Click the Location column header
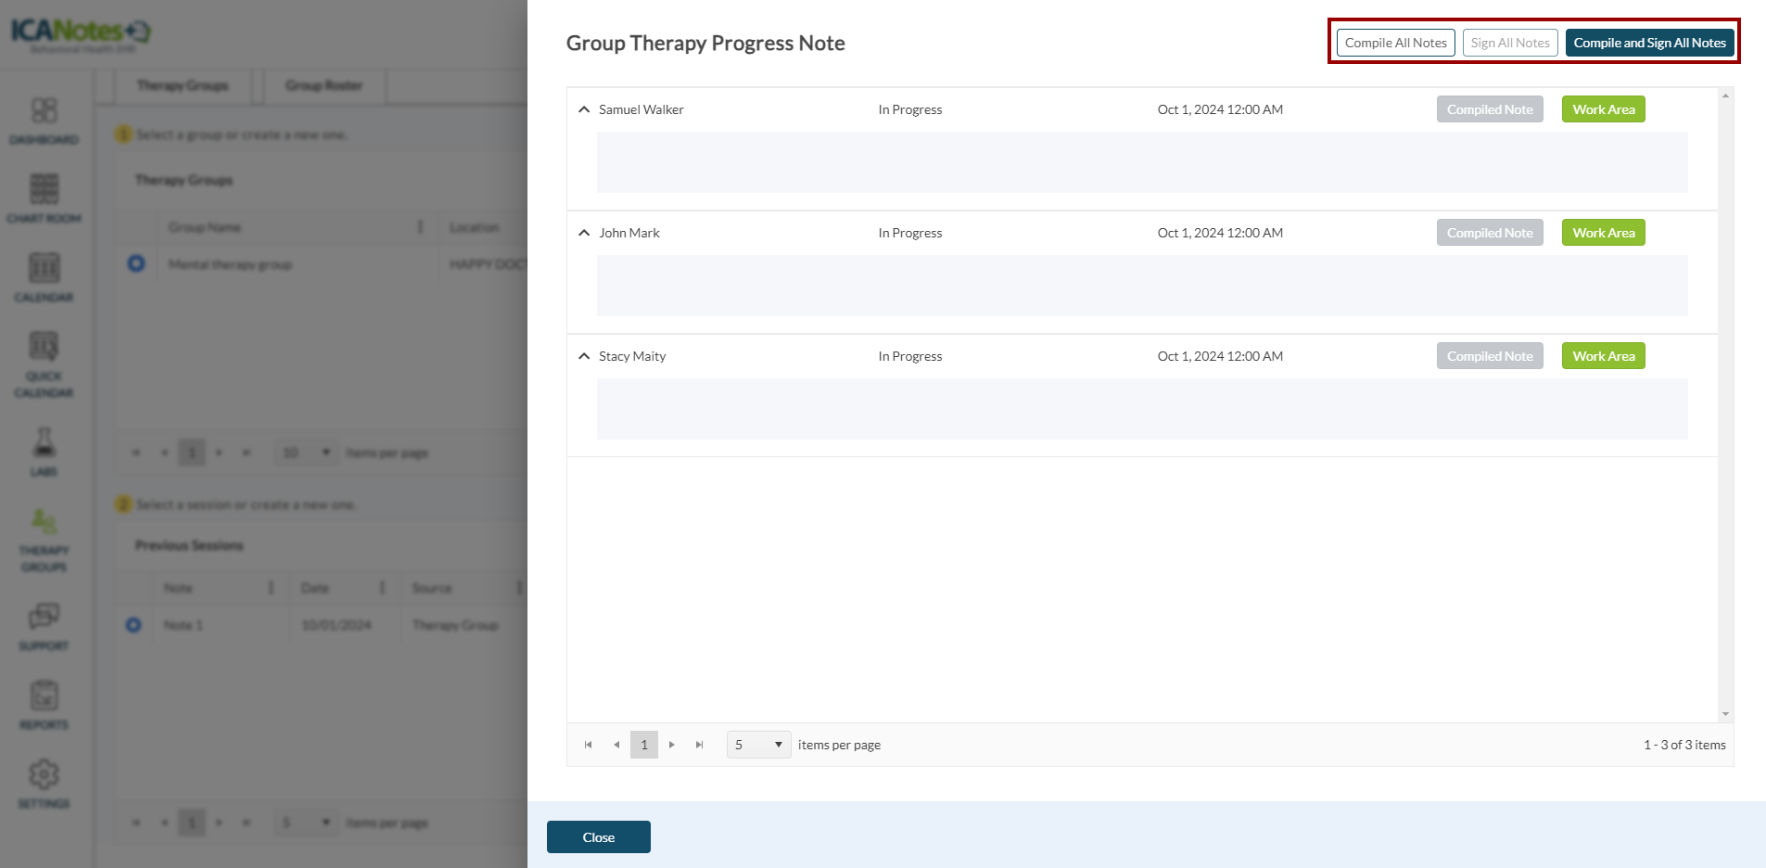This screenshot has height=868, width=1766. pyautogui.click(x=475, y=227)
